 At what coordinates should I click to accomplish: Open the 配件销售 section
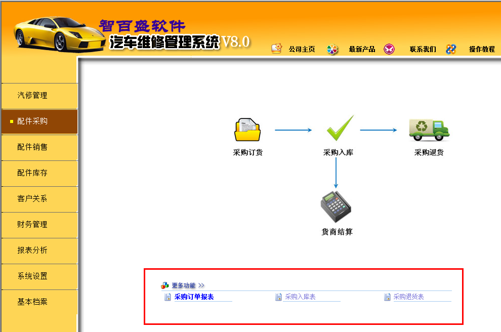tap(39, 147)
